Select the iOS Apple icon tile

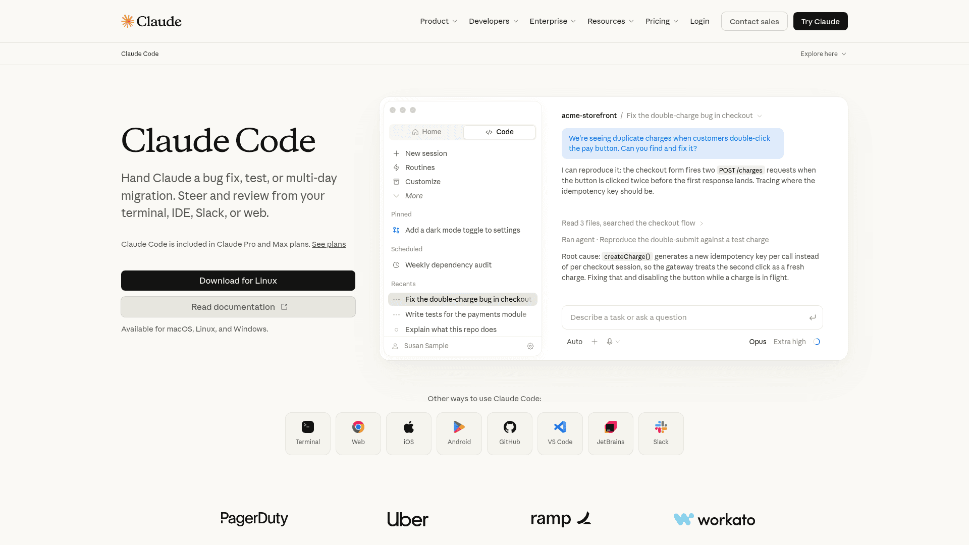pos(409,433)
